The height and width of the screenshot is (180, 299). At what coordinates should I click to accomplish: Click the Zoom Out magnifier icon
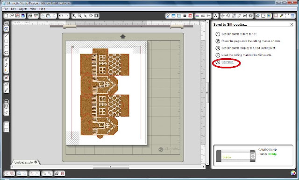click(79, 15)
